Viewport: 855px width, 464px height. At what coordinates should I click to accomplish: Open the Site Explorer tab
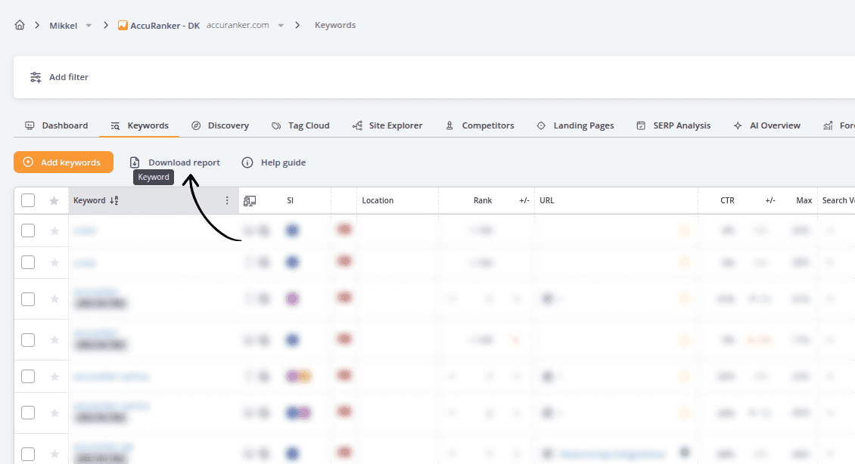(387, 125)
